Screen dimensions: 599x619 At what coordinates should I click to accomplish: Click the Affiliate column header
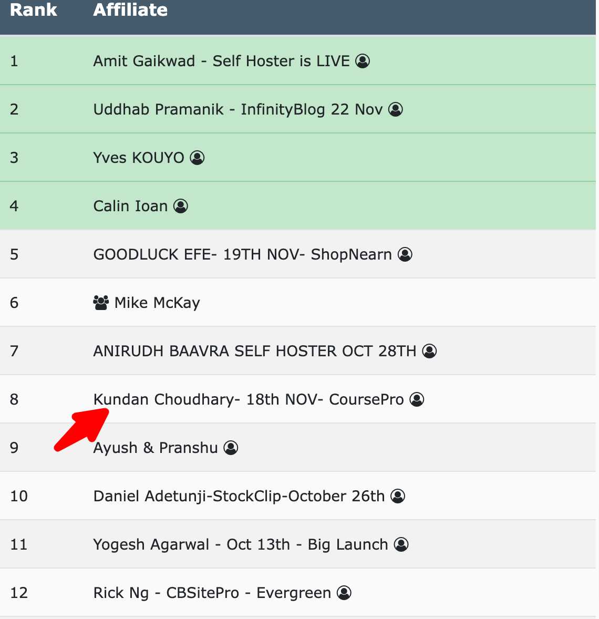coord(130,10)
